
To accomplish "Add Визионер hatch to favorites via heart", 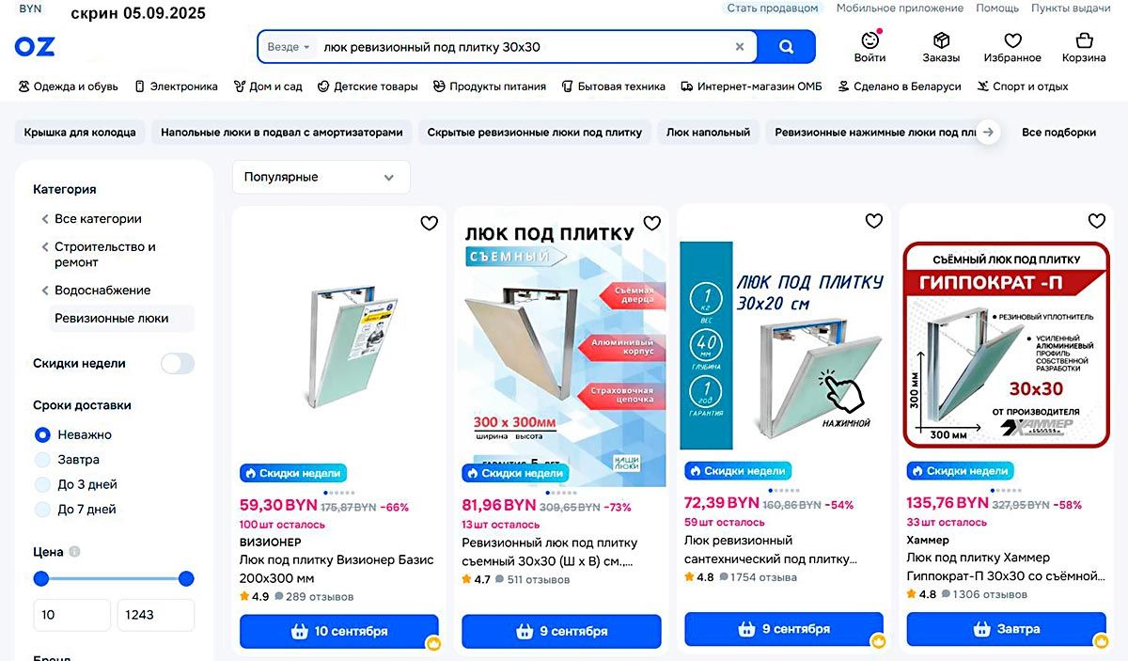I will pyautogui.click(x=429, y=223).
